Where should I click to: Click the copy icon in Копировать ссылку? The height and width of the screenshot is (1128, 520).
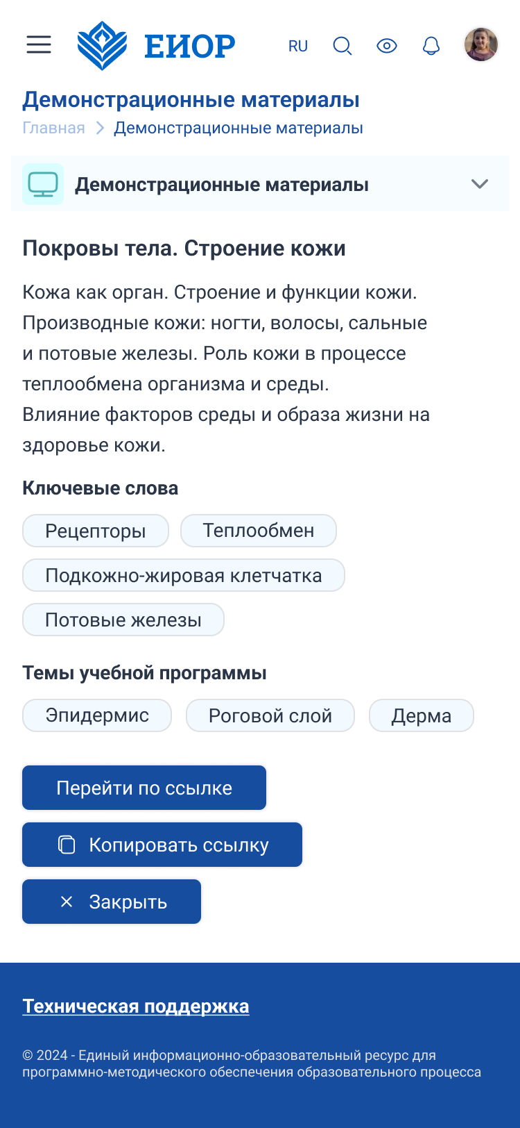click(67, 845)
